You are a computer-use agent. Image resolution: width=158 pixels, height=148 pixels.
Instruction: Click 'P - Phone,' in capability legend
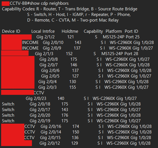pyautogui.click(x=120, y=15)
